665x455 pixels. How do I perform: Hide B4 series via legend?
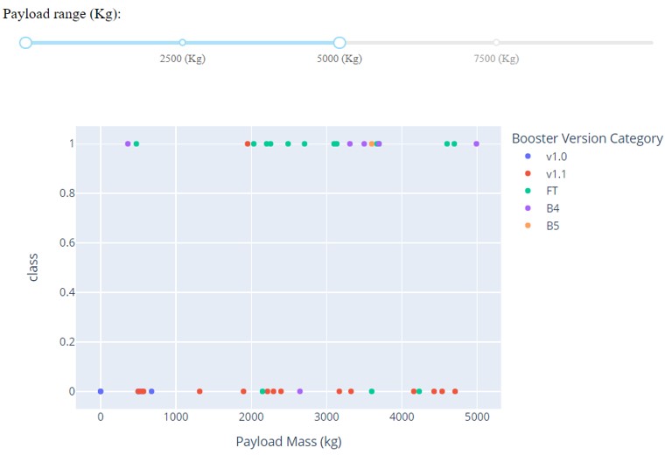(552, 208)
